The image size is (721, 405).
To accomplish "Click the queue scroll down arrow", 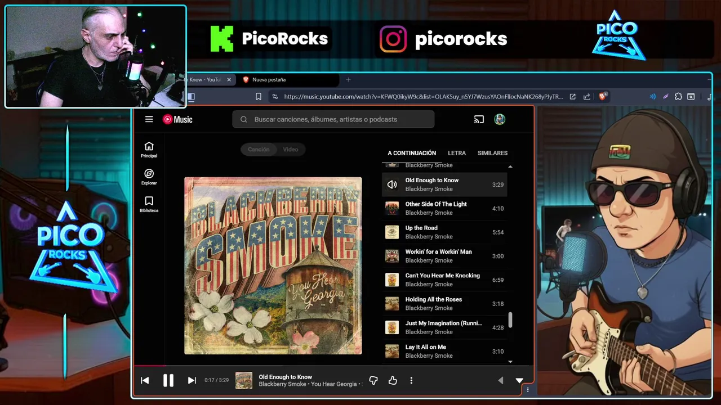I will pos(510,362).
